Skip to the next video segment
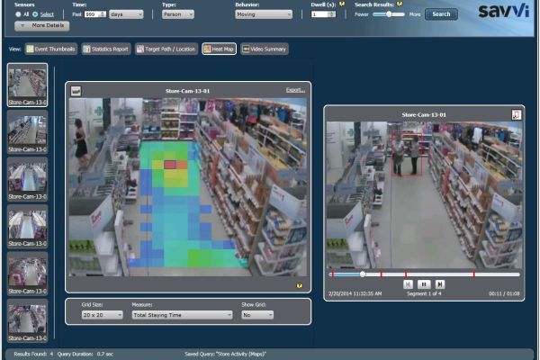This screenshot has width=540, height=360. click(440, 284)
